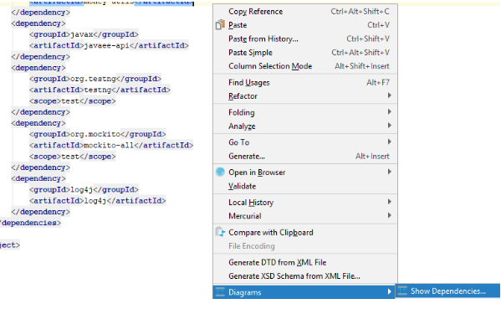Open the Mercurial menu entry
The width and height of the screenshot is (501, 309).
tap(305, 216)
